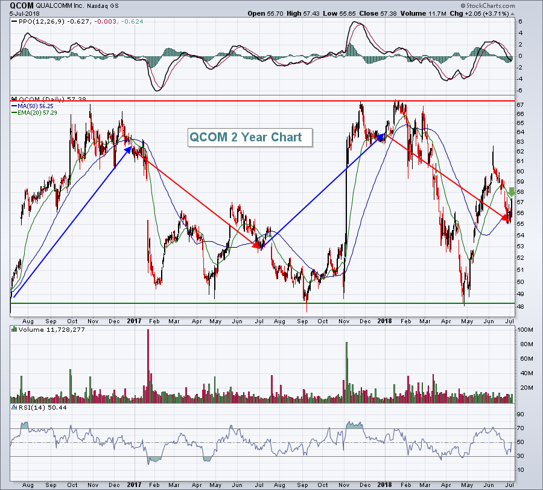Viewport: 543px width, 490px height.
Task: Click the QCOM 2 Year Chart title box
Action: 250,138
